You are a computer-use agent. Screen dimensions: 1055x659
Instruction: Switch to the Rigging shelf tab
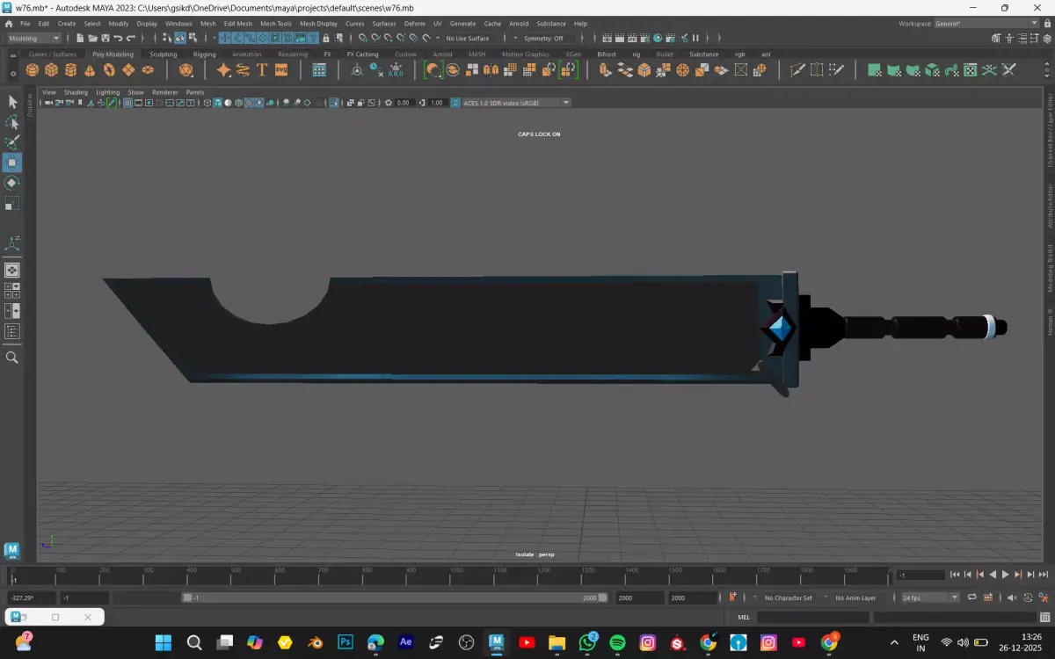[205, 54]
